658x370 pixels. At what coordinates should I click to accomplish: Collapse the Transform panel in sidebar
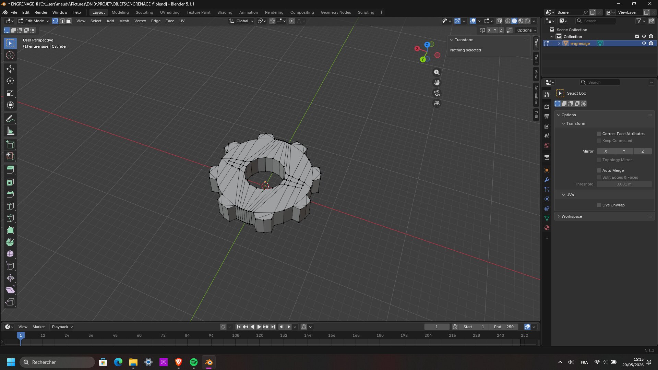point(452,40)
